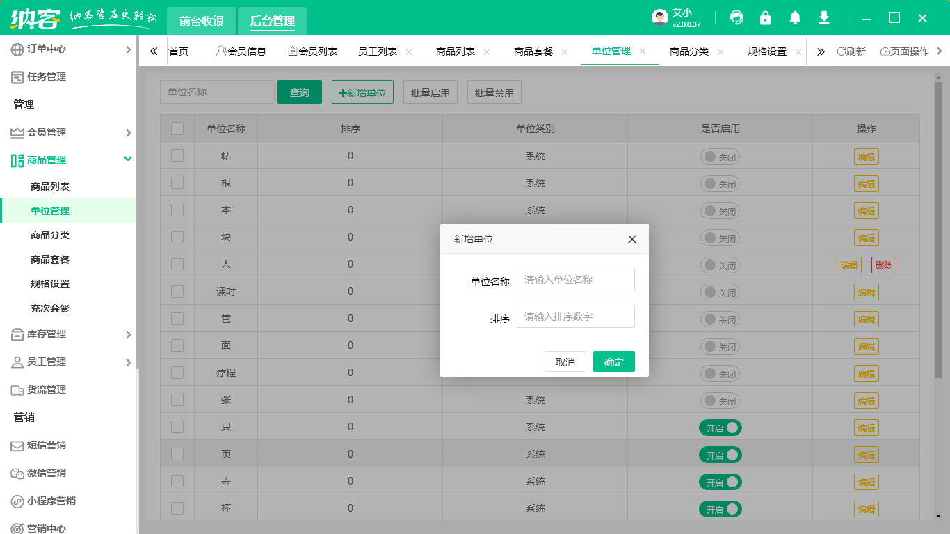Screen dimensions: 950x534
Task: Toggle on the switch for unit 帖
Action: pyautogui.click(x=720, y=156)
